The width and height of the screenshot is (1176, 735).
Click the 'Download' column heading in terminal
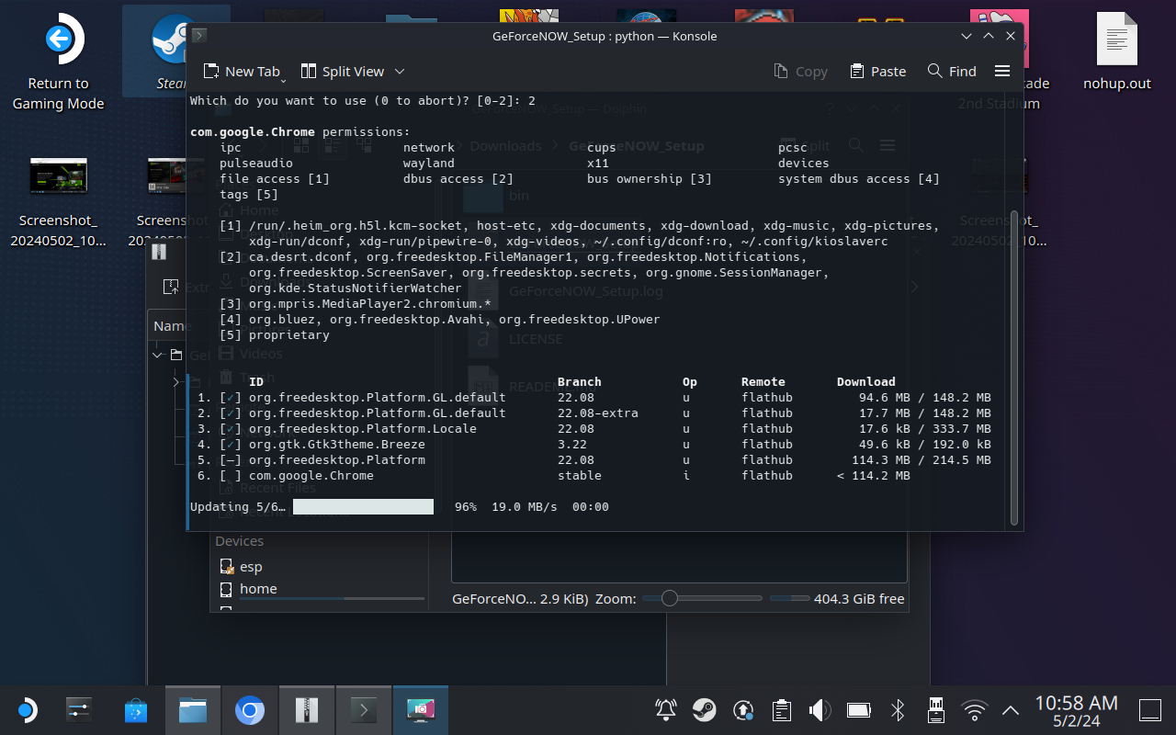pos(865,382)
